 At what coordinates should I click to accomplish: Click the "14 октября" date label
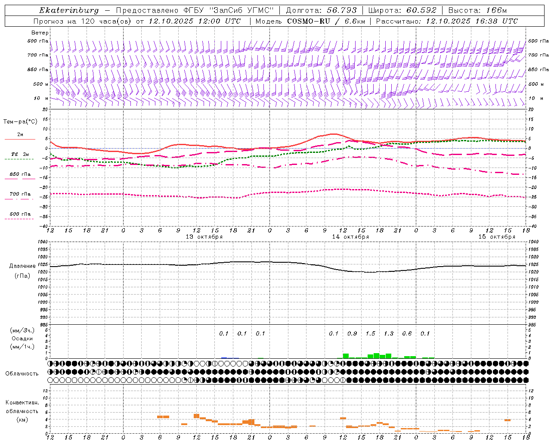point(350,237)
